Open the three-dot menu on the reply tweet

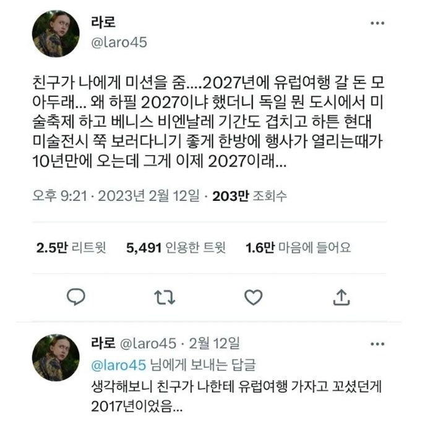point(377,344)
